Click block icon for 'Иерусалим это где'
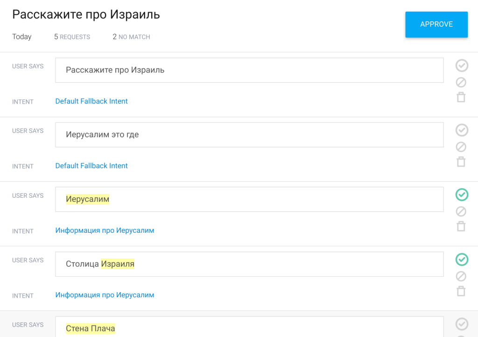This screenshot has width=478, height=337. point(461,147)
